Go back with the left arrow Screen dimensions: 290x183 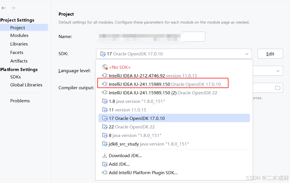click(x=4, y=8)
